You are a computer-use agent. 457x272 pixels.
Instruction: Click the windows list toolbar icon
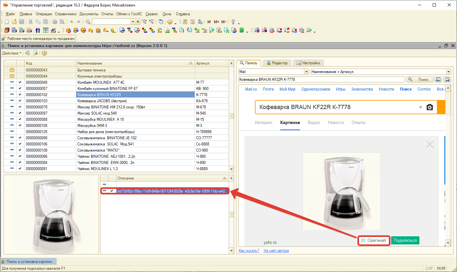tap(161, 22)
